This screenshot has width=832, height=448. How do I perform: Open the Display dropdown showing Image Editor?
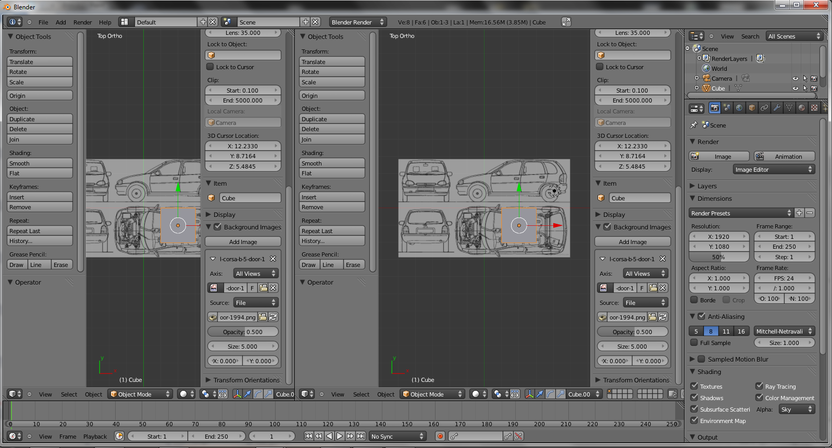click(773, 170)
